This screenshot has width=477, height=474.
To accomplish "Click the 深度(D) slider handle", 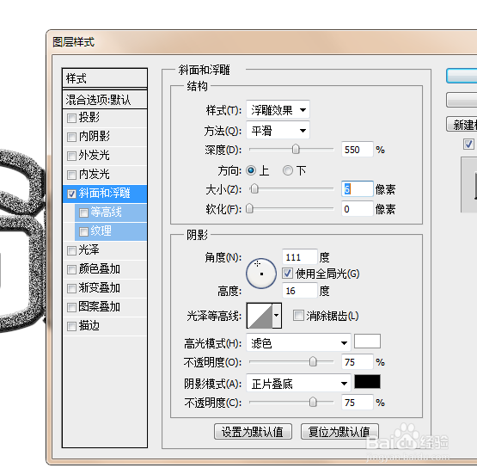I will 296,149.
